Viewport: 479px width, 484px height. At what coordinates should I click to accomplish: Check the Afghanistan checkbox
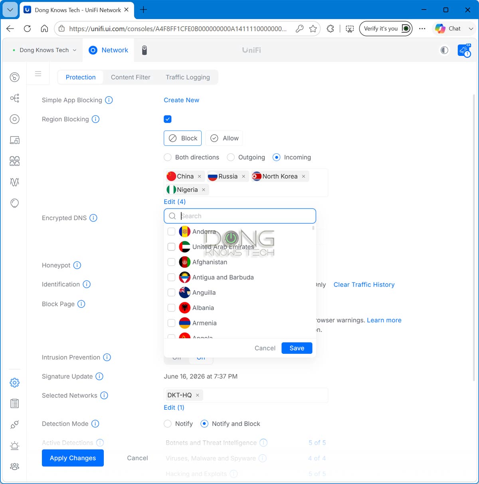[x=171, y=262]
